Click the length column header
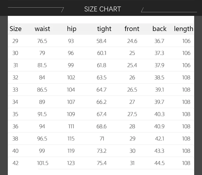 184,29
